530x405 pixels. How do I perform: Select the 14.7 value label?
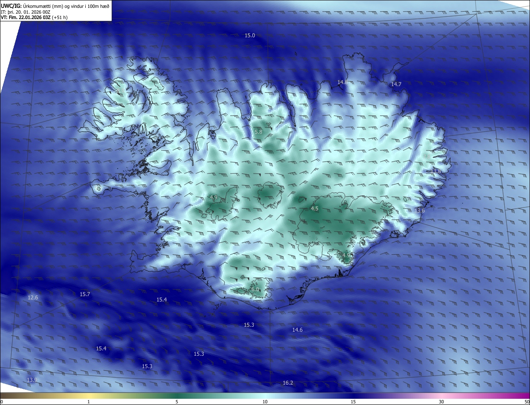pos(396,84)
